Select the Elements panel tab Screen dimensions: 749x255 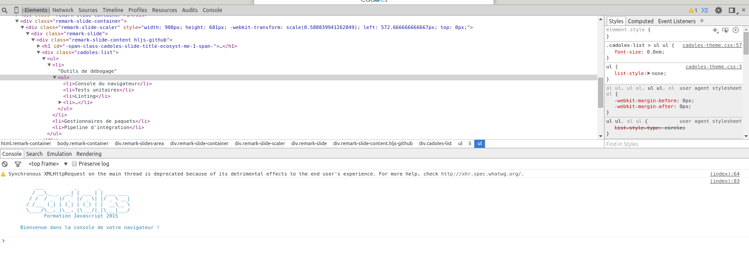pyautogui.click(x=36, y=10)
